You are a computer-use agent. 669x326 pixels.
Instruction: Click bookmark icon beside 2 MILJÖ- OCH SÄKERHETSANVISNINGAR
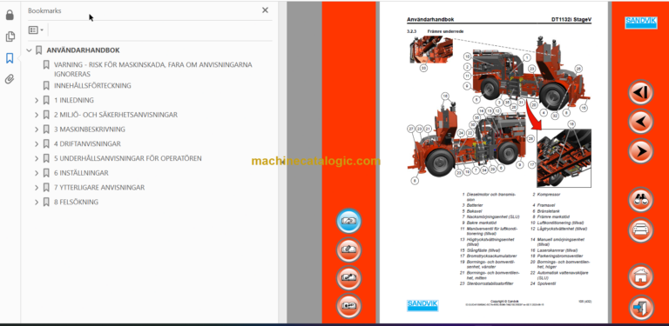pos(46,115)
